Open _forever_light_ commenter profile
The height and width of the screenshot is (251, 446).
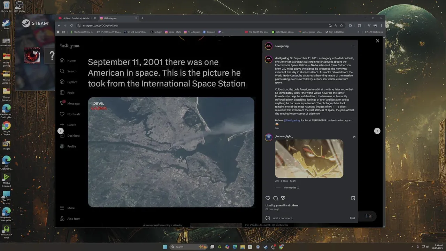click(x=284, y=136)
